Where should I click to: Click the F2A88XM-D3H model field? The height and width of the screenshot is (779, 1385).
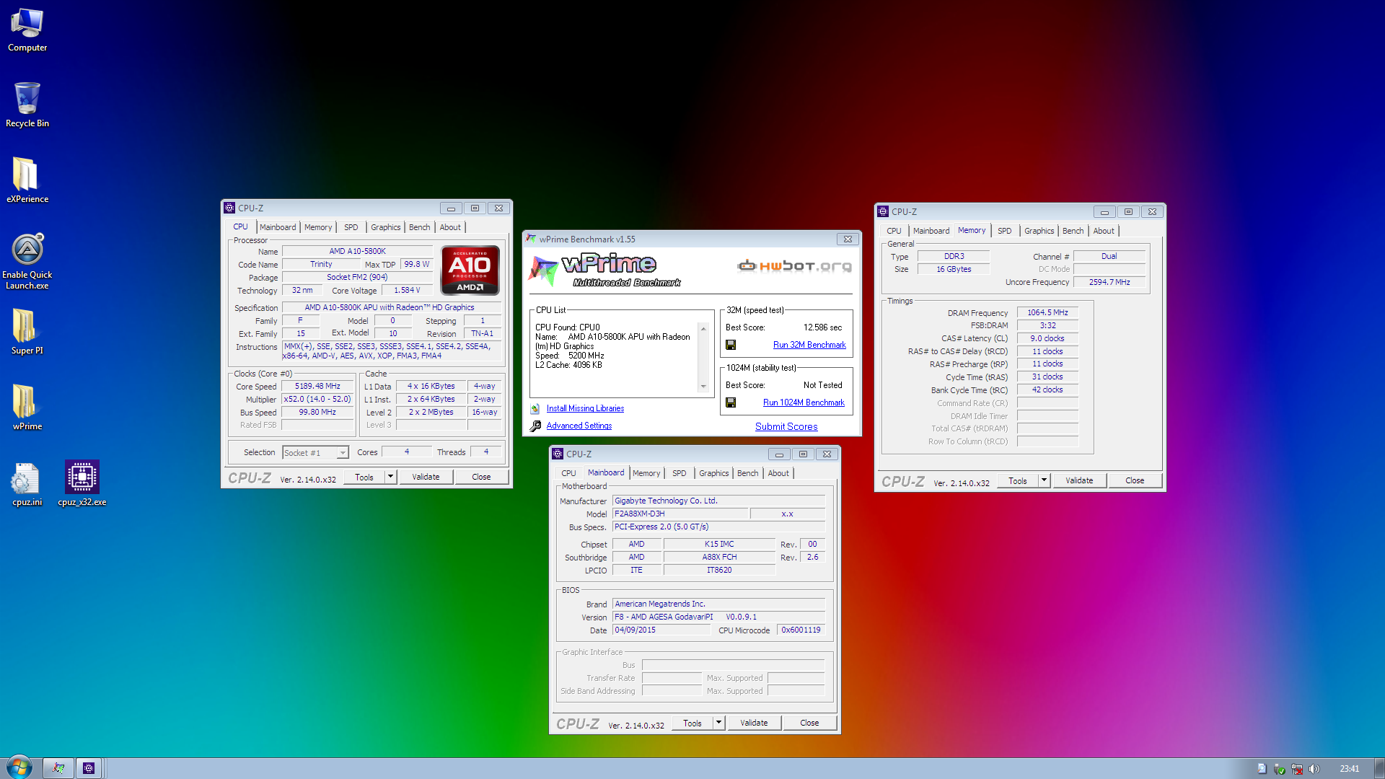click(679, 514)
